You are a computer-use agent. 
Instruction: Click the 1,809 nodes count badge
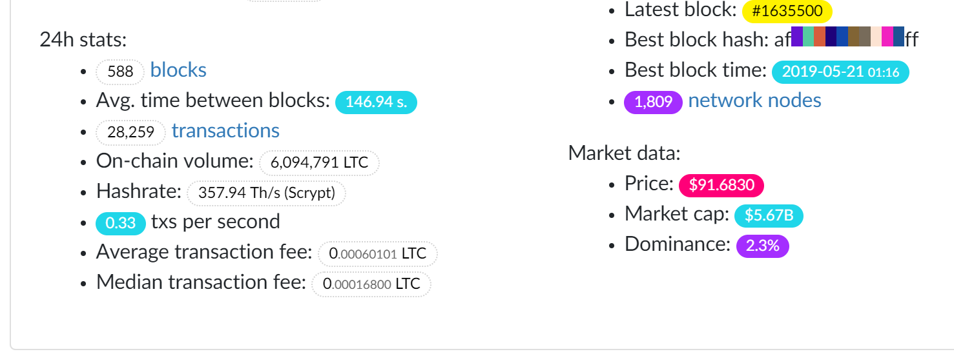[x=653, y=102]
